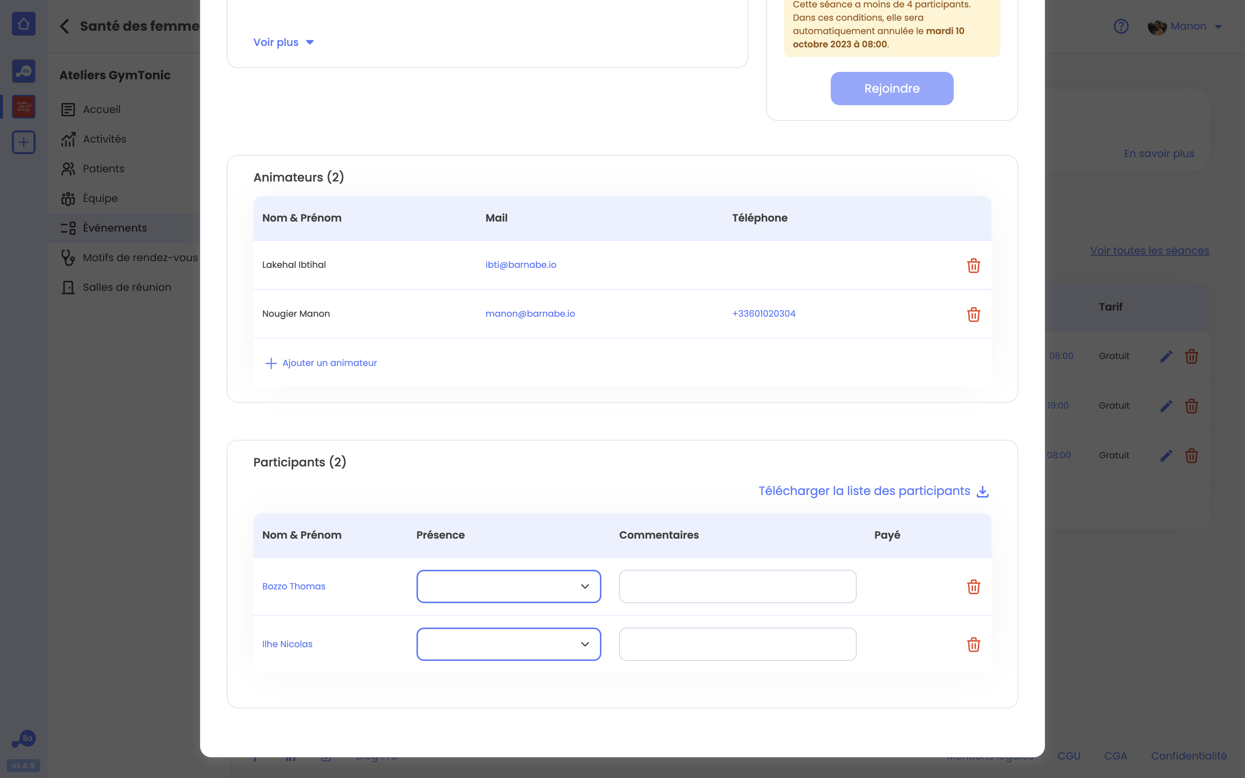Viewport: 1245px width, 778px height.
Task: Delete the 19:00 Gratuit session
Action: click(x=1192, y=406)
